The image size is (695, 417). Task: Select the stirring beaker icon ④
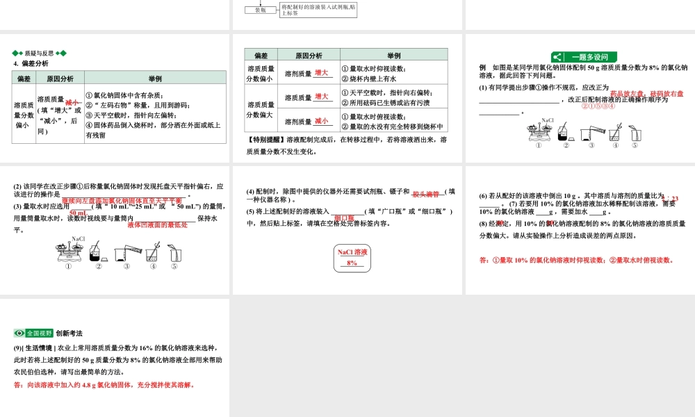click(x=615, y=131)
